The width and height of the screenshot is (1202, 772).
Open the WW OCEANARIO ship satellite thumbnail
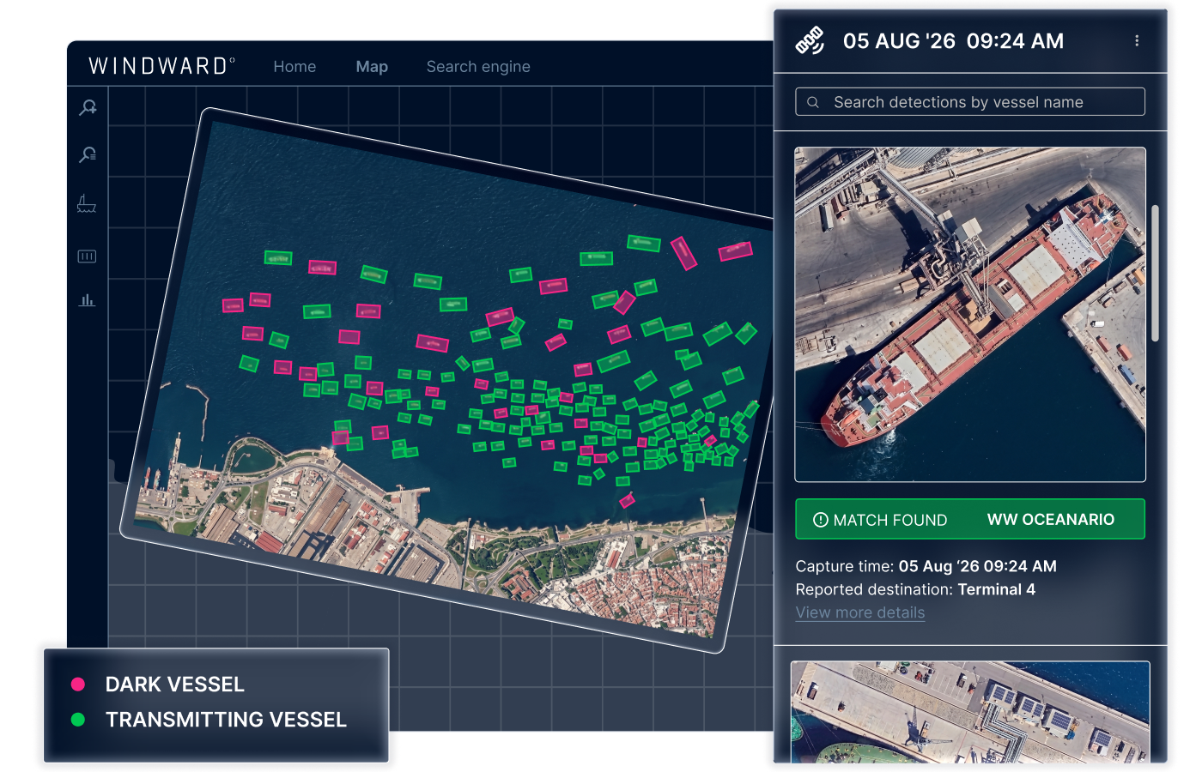[970, 315]
